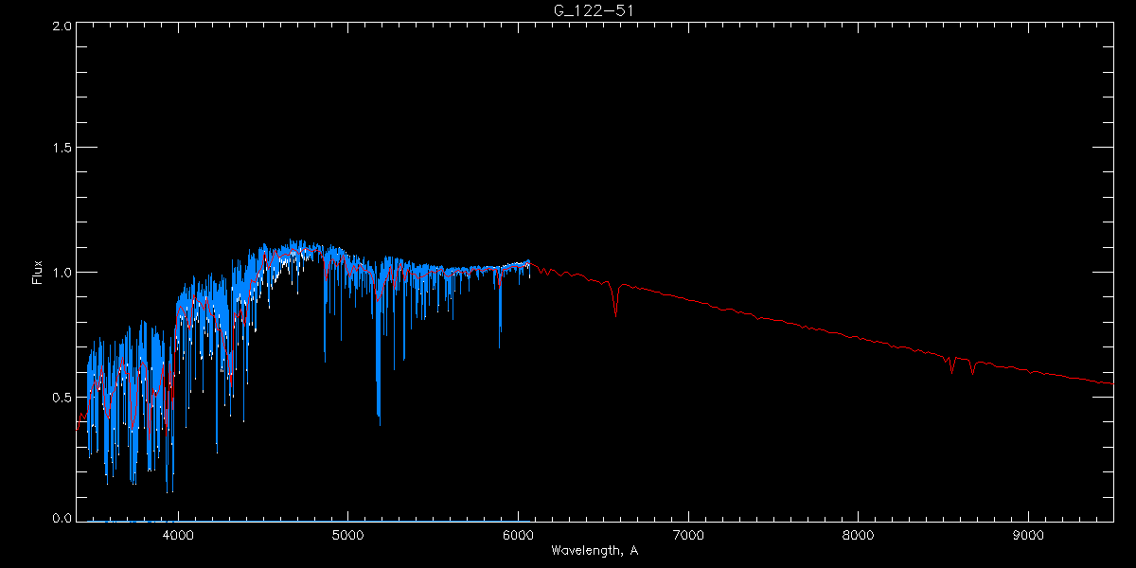Screen dimensions: 1136x568
Task: Select the Flux axis label
Action: pos(38,273)
